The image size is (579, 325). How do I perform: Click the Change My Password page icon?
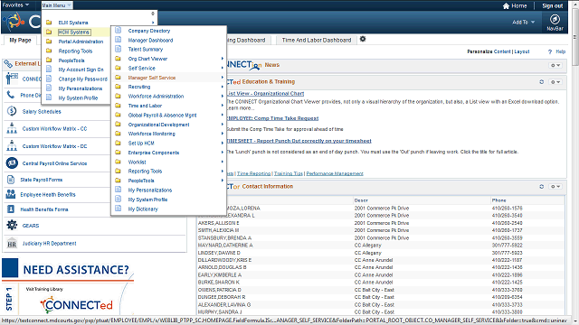pyautogui.click(x=49, y=79)
